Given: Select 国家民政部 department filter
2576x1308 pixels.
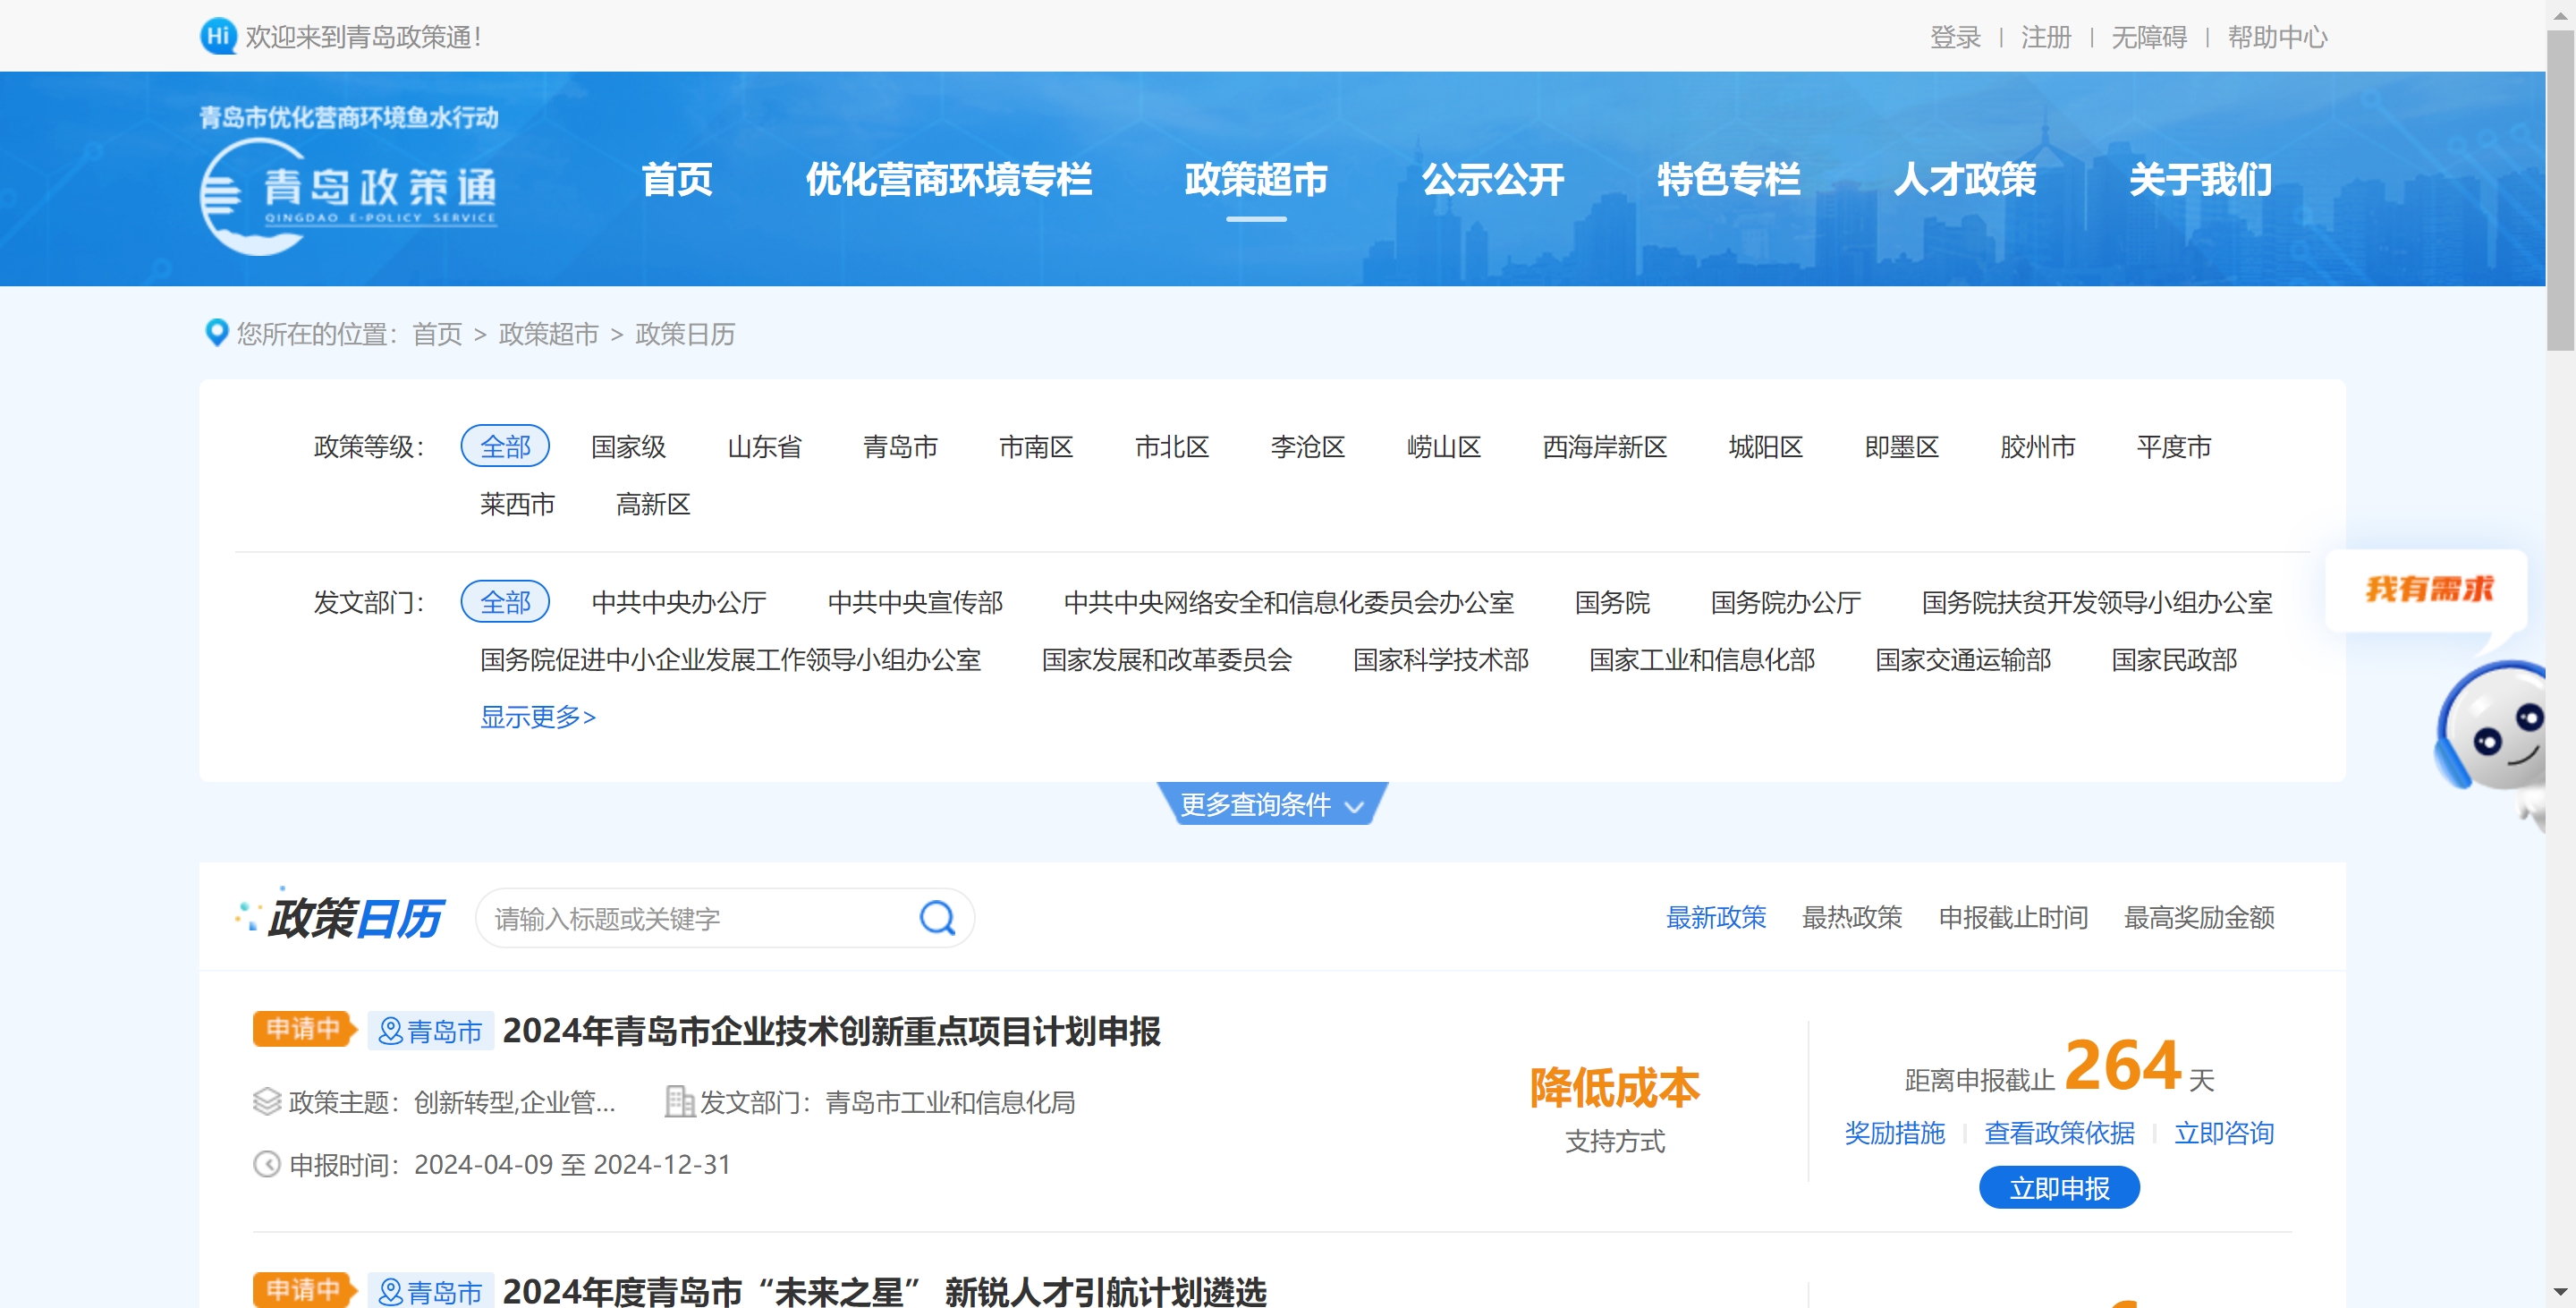Looking at the screenshot, I should [x=2173, y=659].
